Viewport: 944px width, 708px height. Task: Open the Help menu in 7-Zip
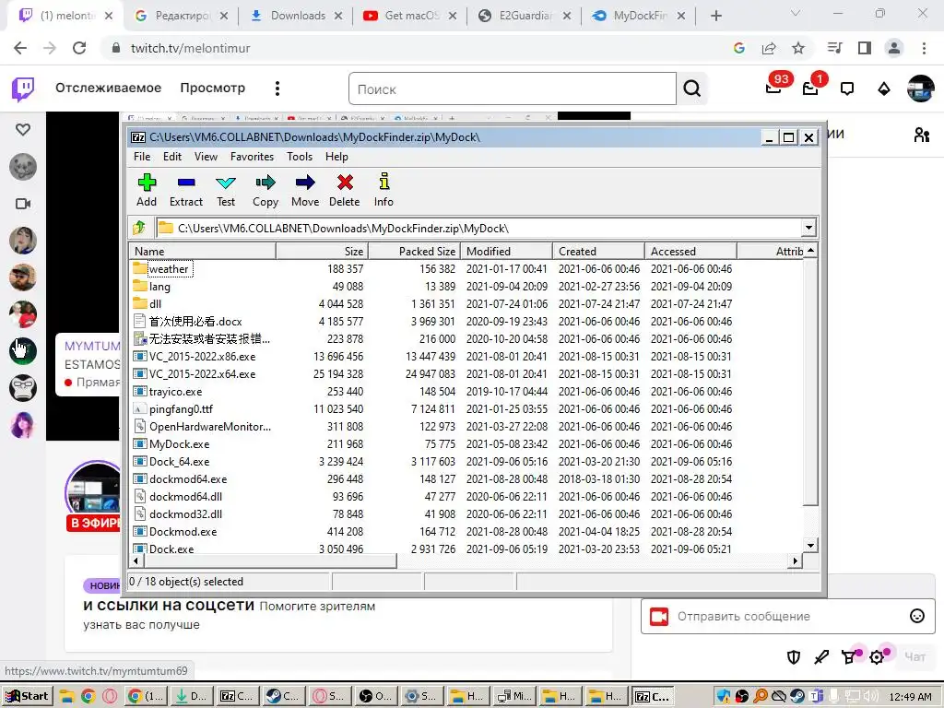336,157
